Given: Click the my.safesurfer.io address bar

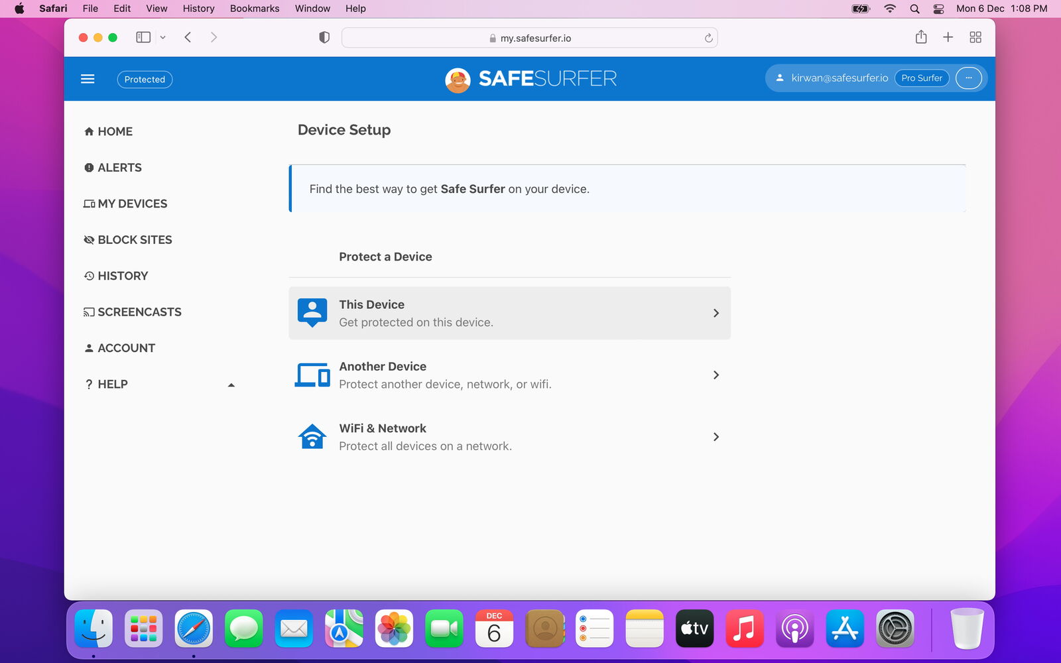Looking at the screenshot, I should 529,38.
